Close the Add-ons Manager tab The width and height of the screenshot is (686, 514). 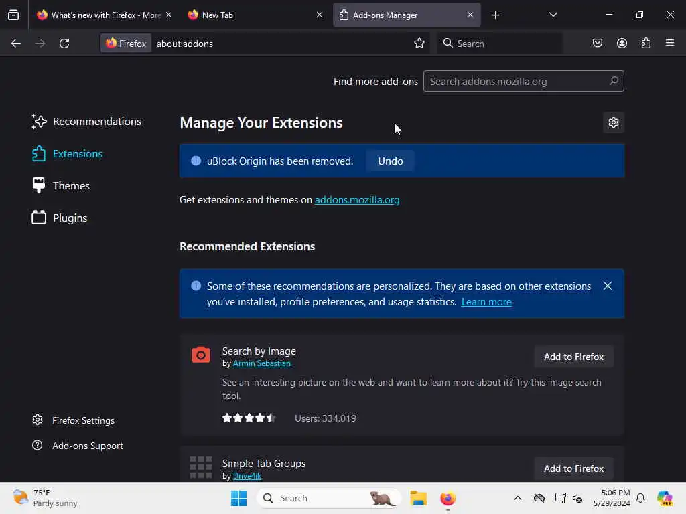pyautogui.click(x=470, y=15)
